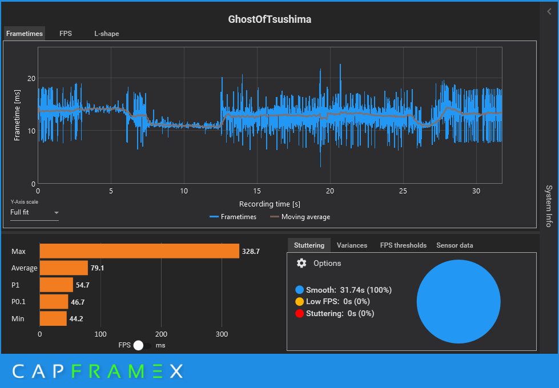Viewport: 559px width, 388px height.
Task: Open the Sensor data tab
Action: (x=455, y=245)
